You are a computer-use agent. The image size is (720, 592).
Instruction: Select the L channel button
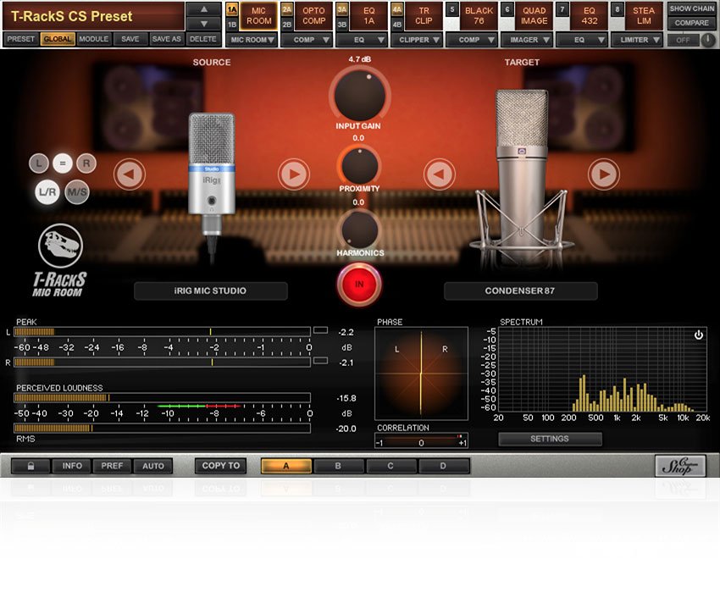click(39, 163)
